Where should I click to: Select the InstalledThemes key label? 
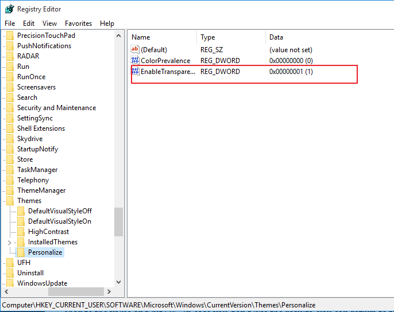pyautogui.click(x=53, y=242)
